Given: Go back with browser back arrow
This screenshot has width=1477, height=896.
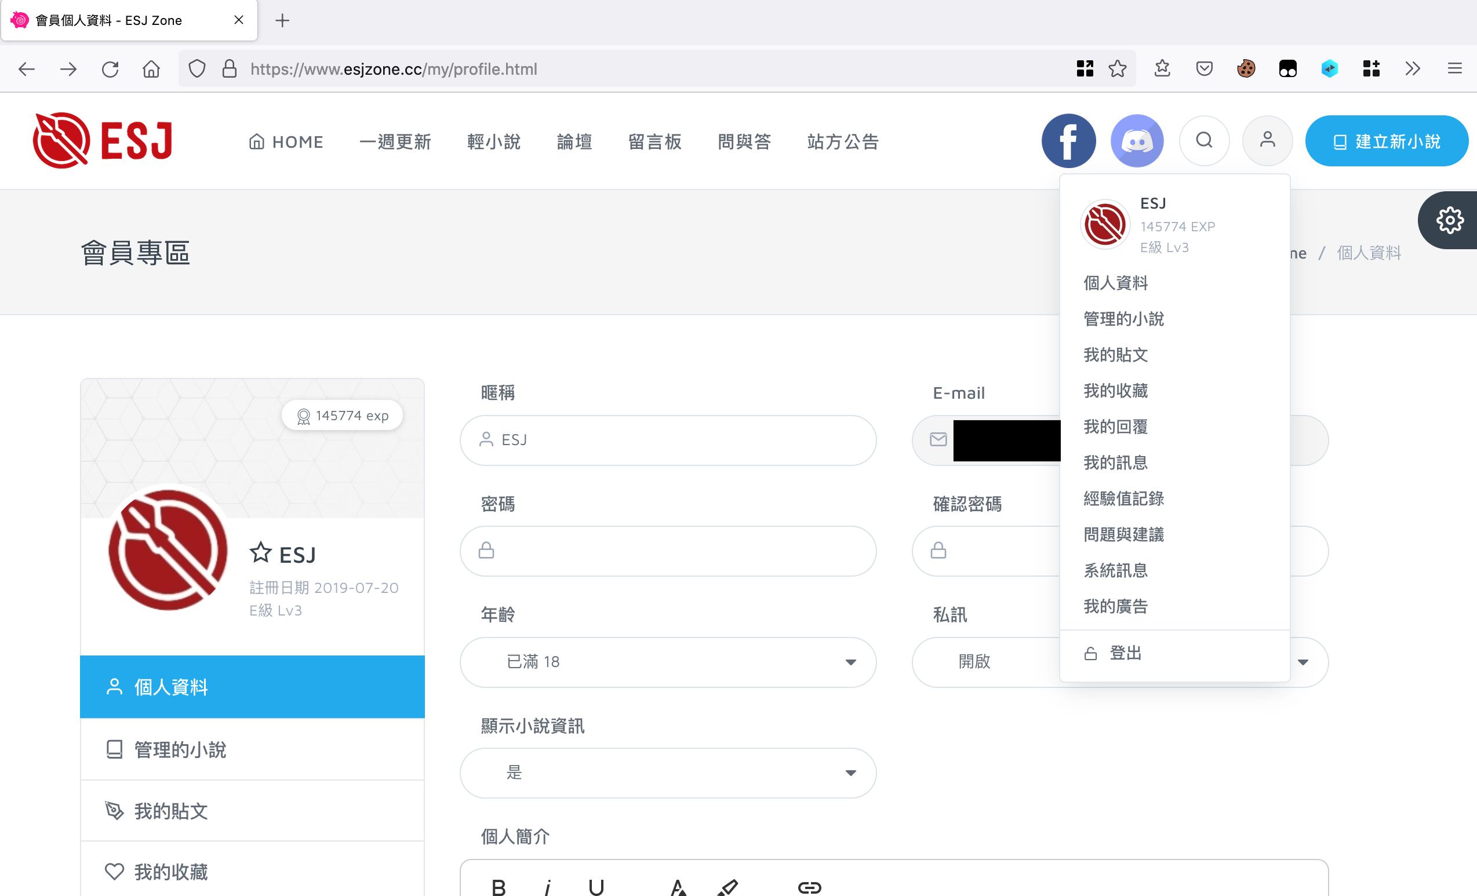Looking at the screenshot, I should point(27,69).
